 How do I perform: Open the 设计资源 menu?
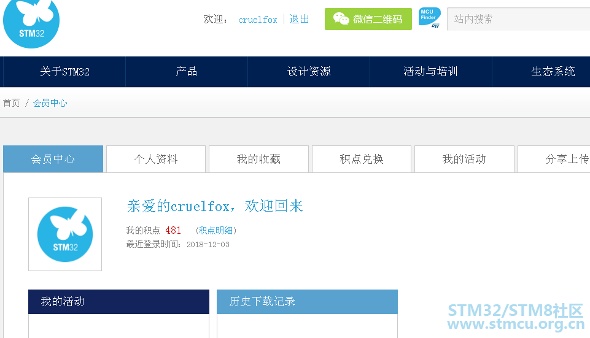(x=309, y=72)
